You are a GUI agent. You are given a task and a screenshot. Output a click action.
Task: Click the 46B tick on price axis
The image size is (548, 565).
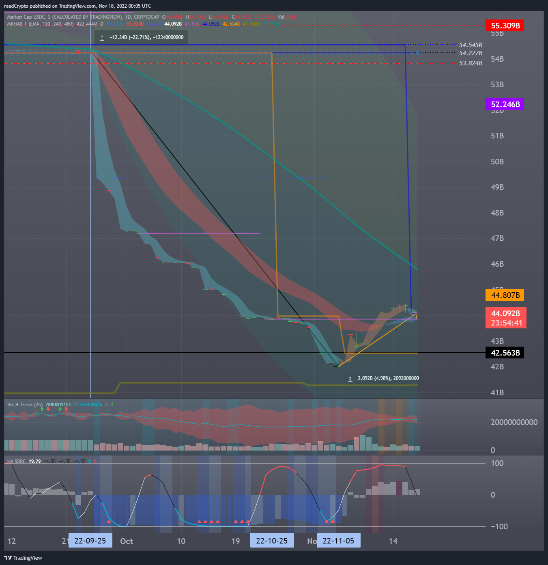point(497,264)
